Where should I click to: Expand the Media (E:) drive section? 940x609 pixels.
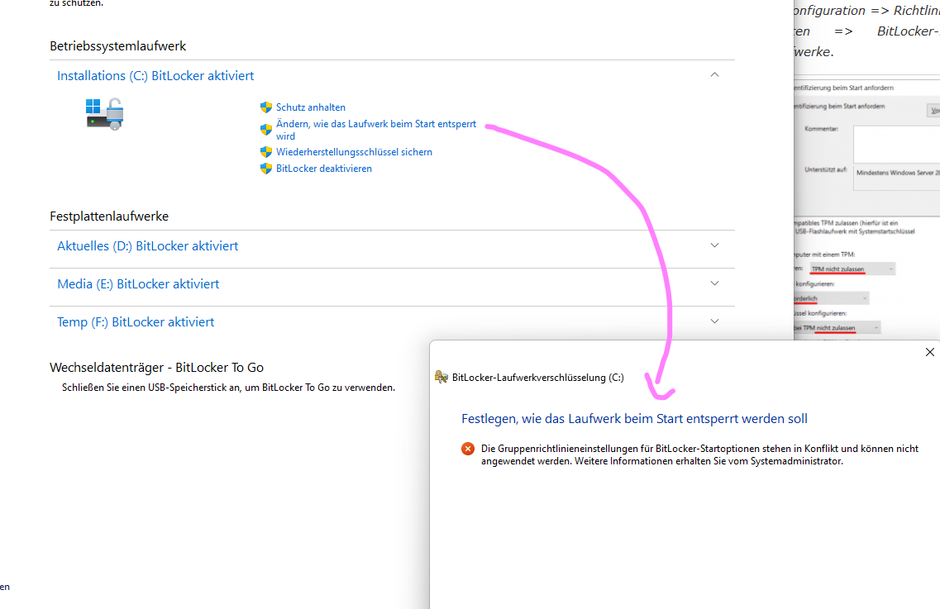[x=714, y=283]
